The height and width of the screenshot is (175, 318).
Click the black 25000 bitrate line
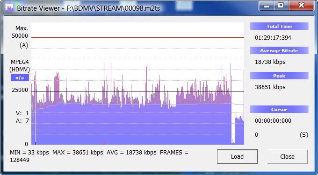[137, 91]
